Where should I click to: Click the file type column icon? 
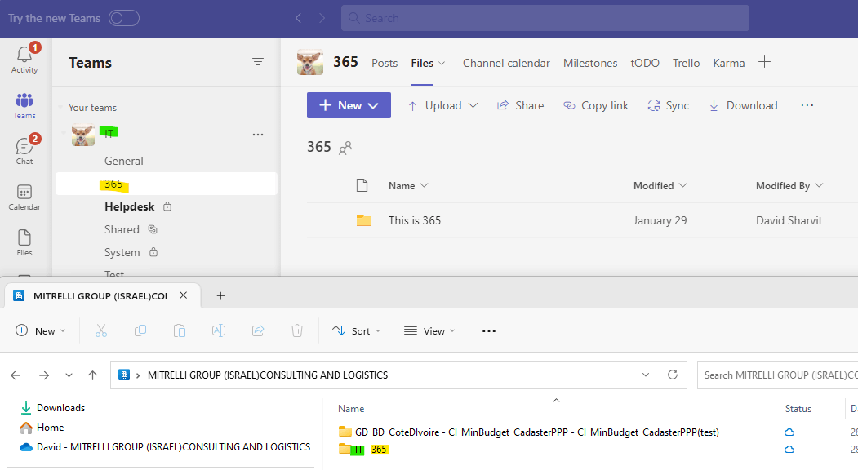(362, 185)
